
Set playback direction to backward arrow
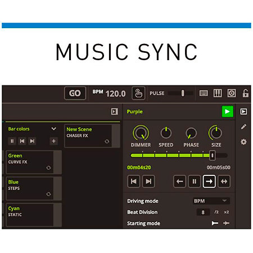point(180,182)
